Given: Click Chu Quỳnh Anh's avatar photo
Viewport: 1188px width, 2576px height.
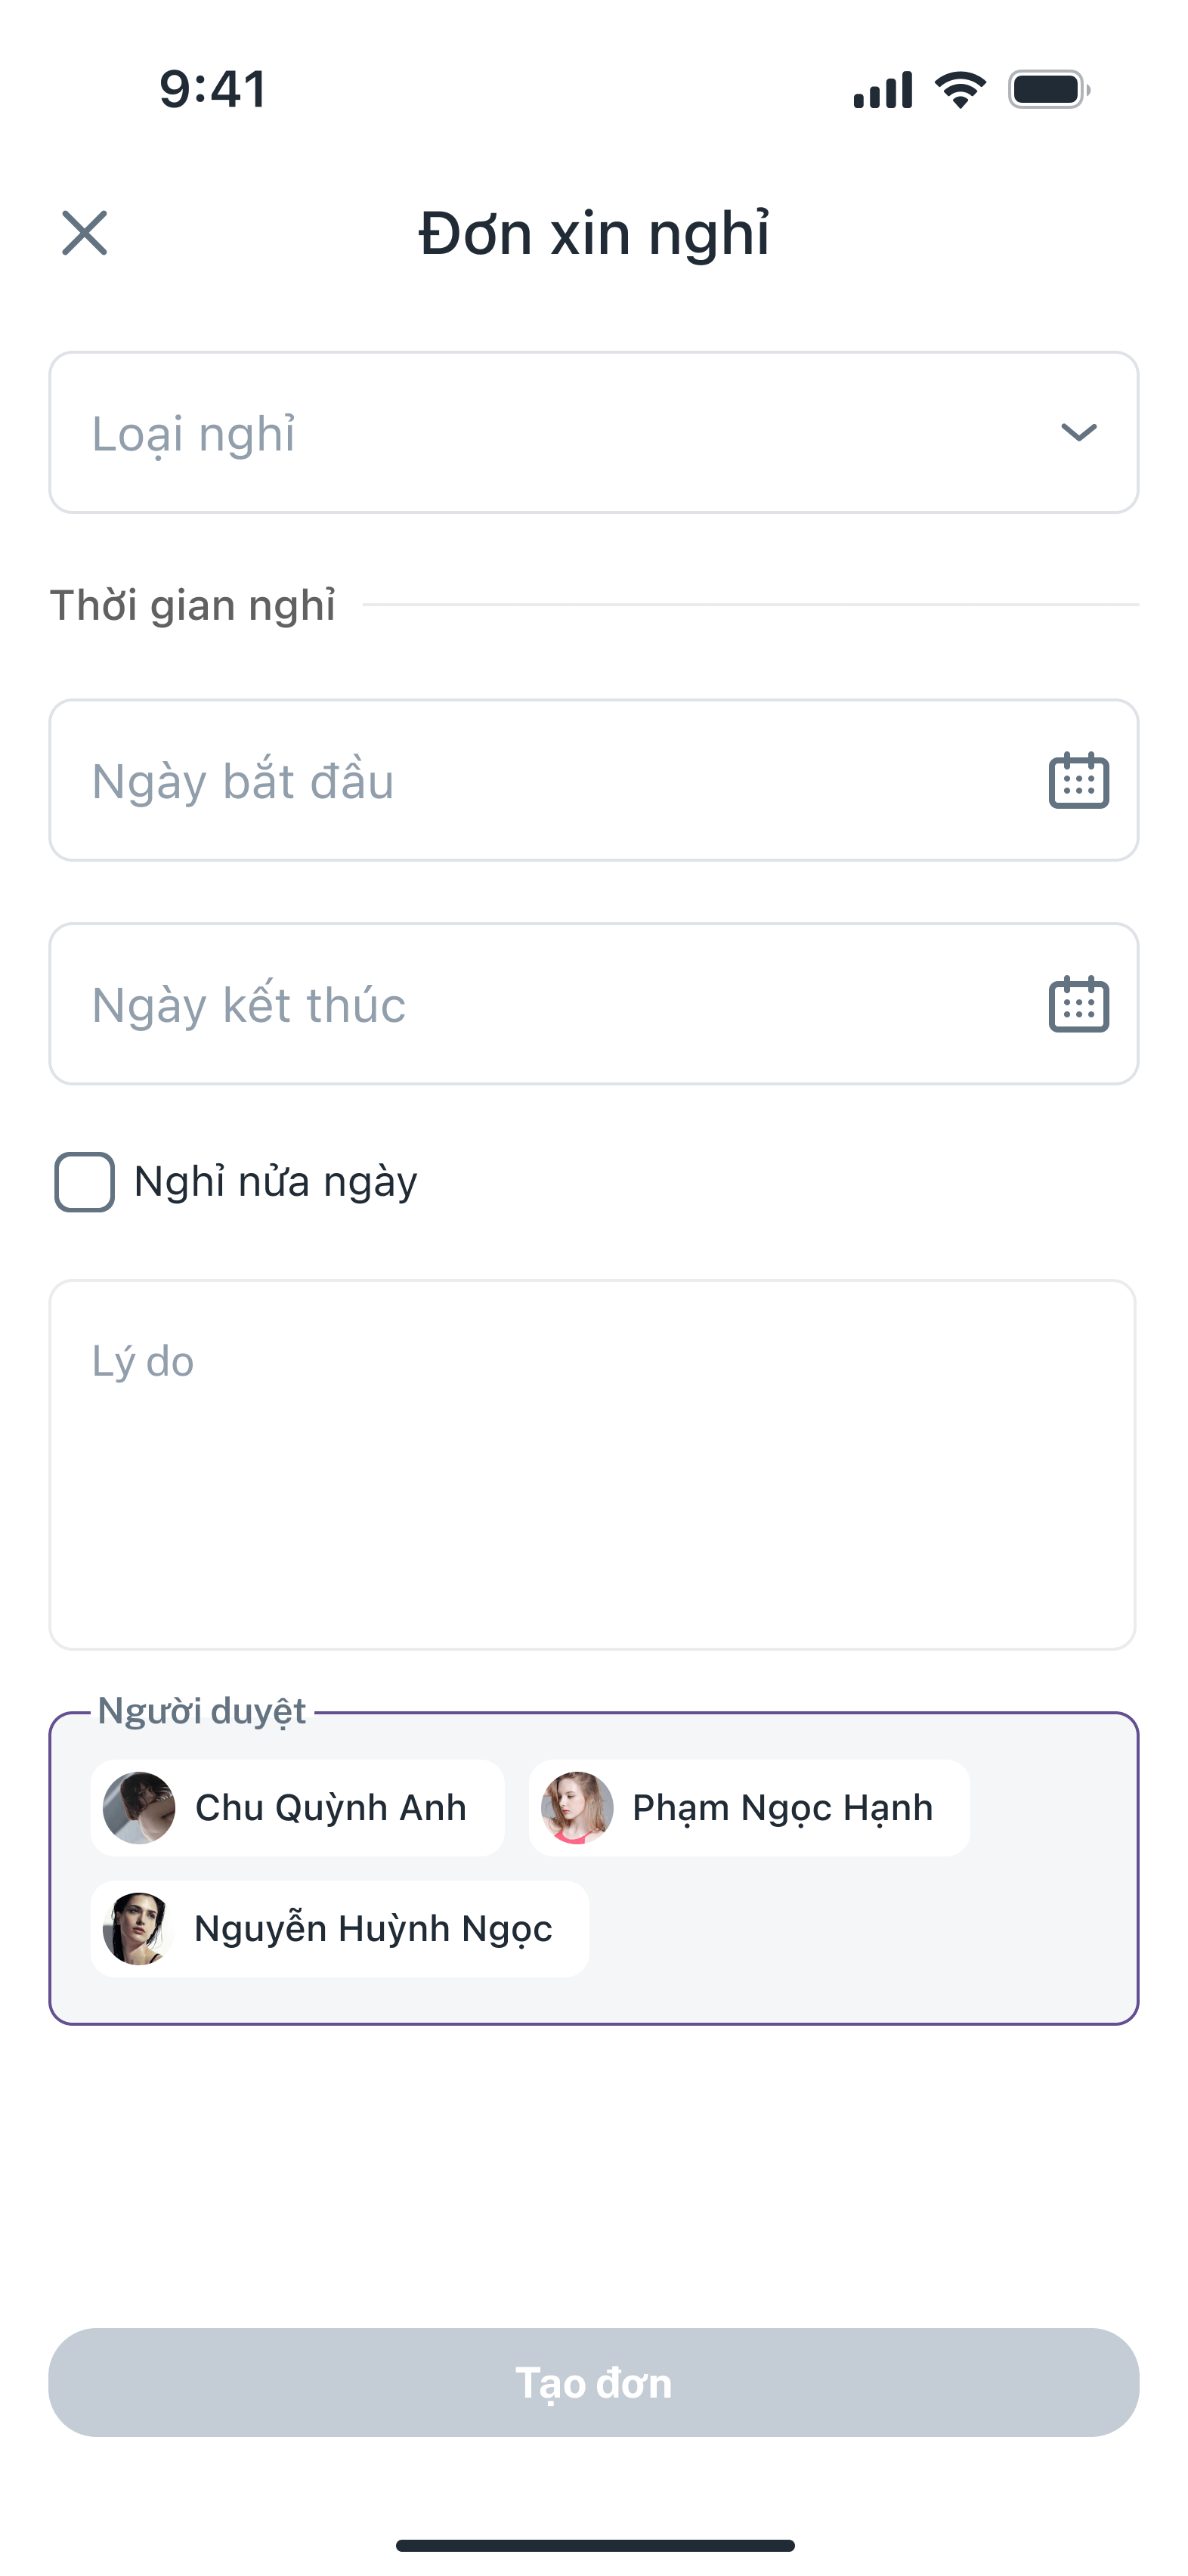Looking at the screenshot, I should point(139,1808).
